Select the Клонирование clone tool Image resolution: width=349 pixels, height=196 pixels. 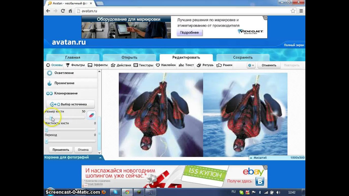point(70,93)
